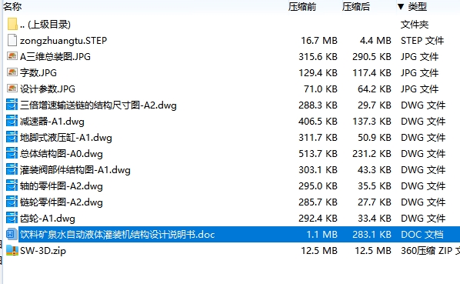
Task: Select the file name 设计参数.JPG
Action: (x=48, y=89)
